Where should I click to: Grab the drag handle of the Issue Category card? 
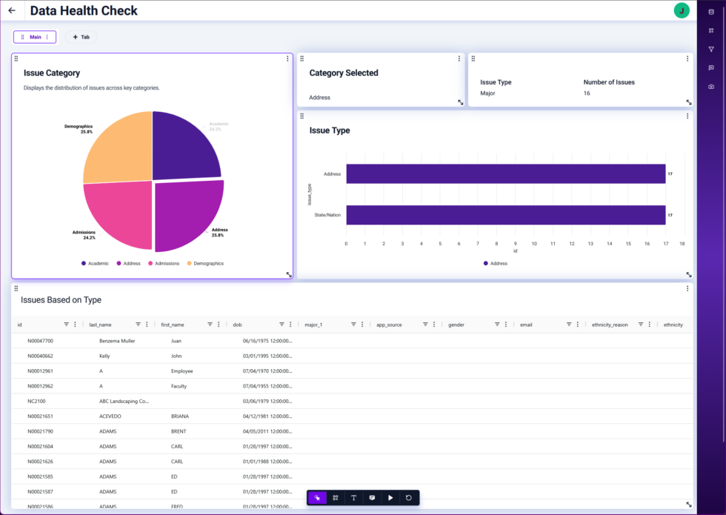pos(16,59)
